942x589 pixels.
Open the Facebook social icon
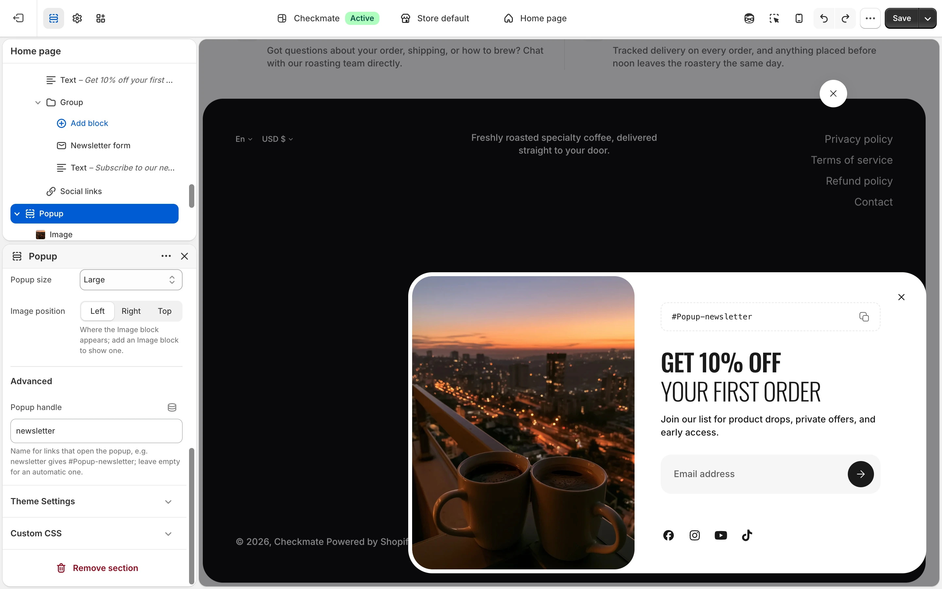pos(668,535)
